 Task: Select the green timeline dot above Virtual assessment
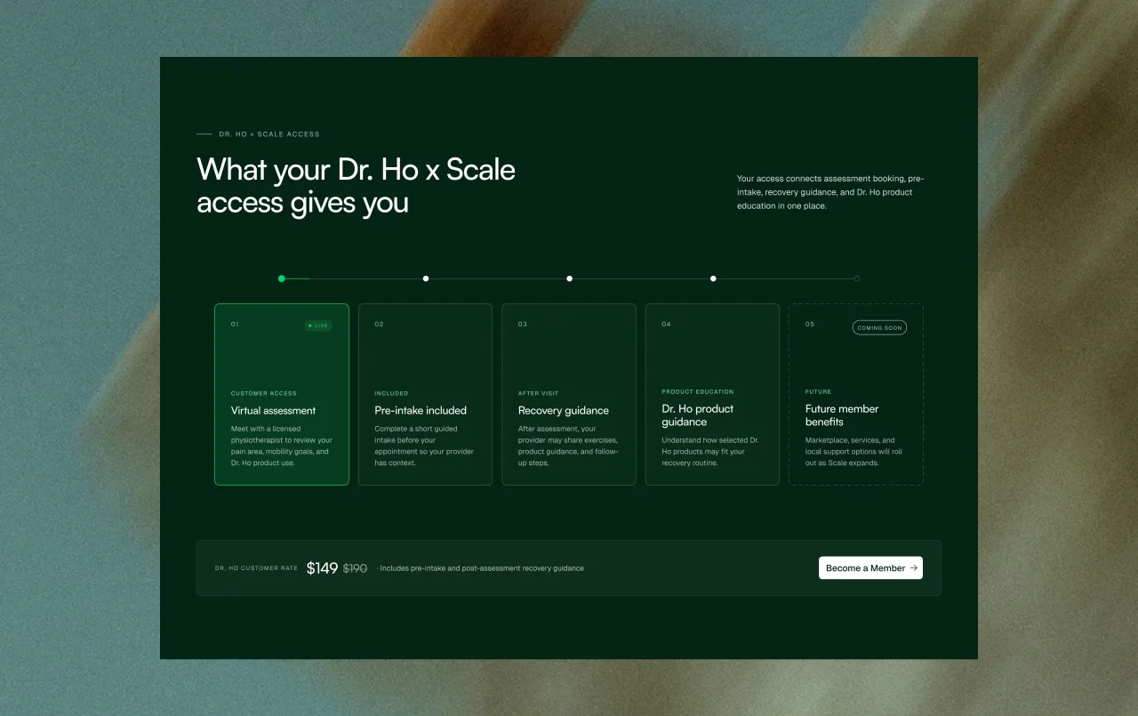point(282,278)
